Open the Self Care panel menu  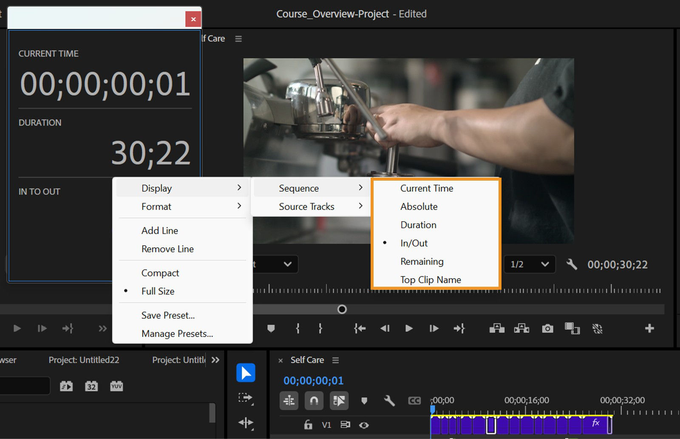(335, 360)
